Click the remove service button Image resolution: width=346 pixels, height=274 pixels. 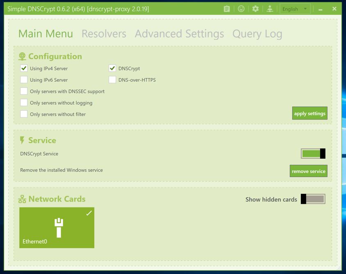(308, 171)
